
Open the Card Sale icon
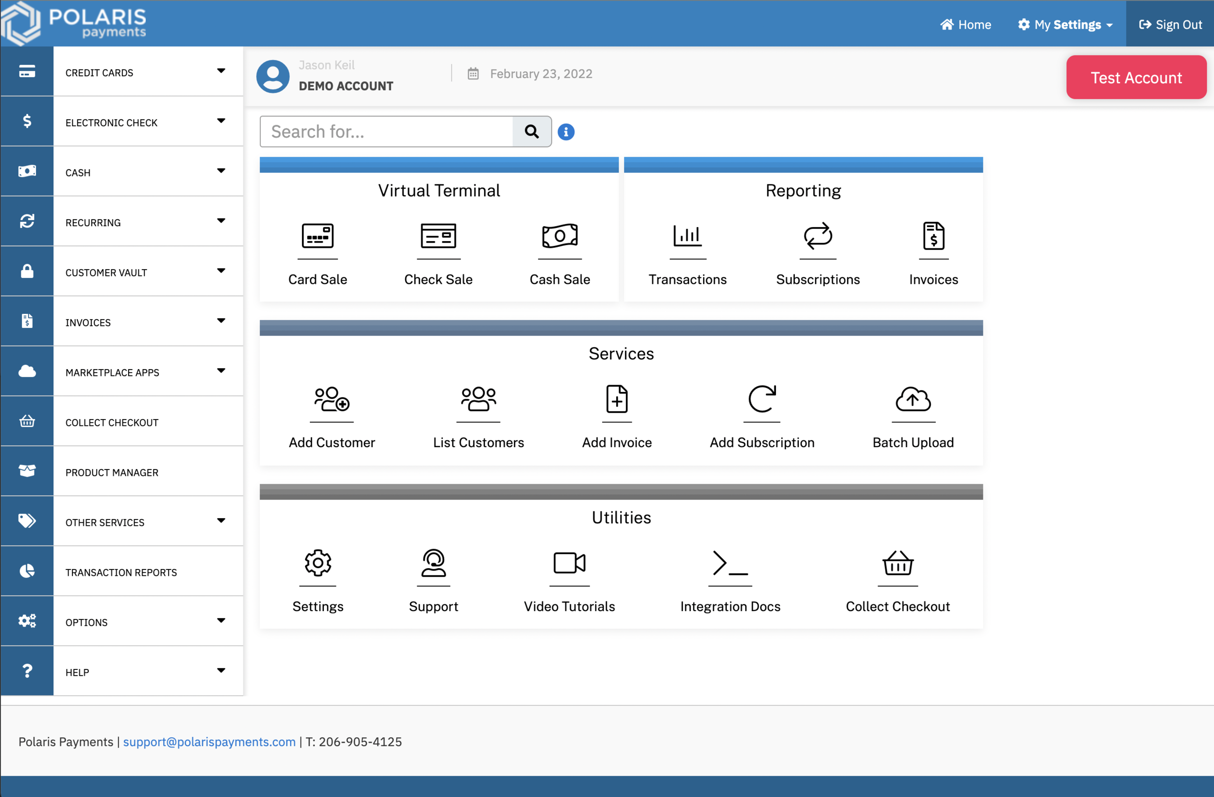317,235
